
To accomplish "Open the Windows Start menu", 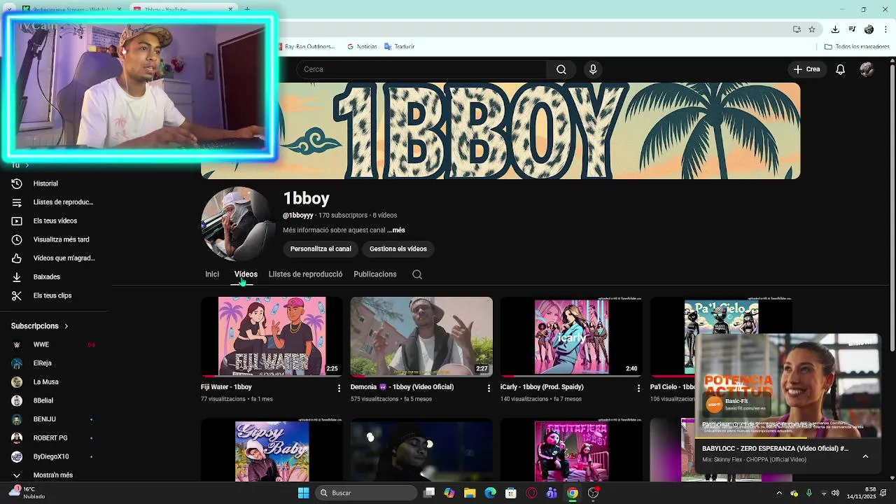I will click(303, 493).
